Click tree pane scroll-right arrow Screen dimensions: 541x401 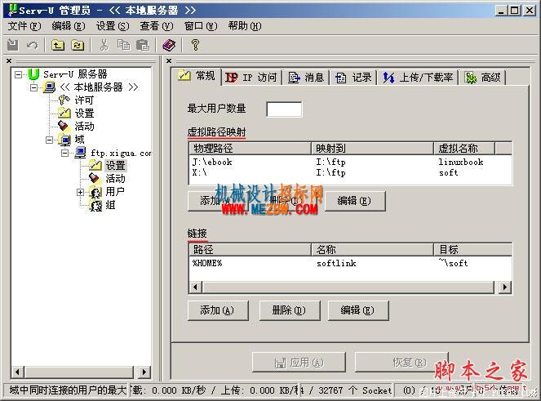[144, 372]
